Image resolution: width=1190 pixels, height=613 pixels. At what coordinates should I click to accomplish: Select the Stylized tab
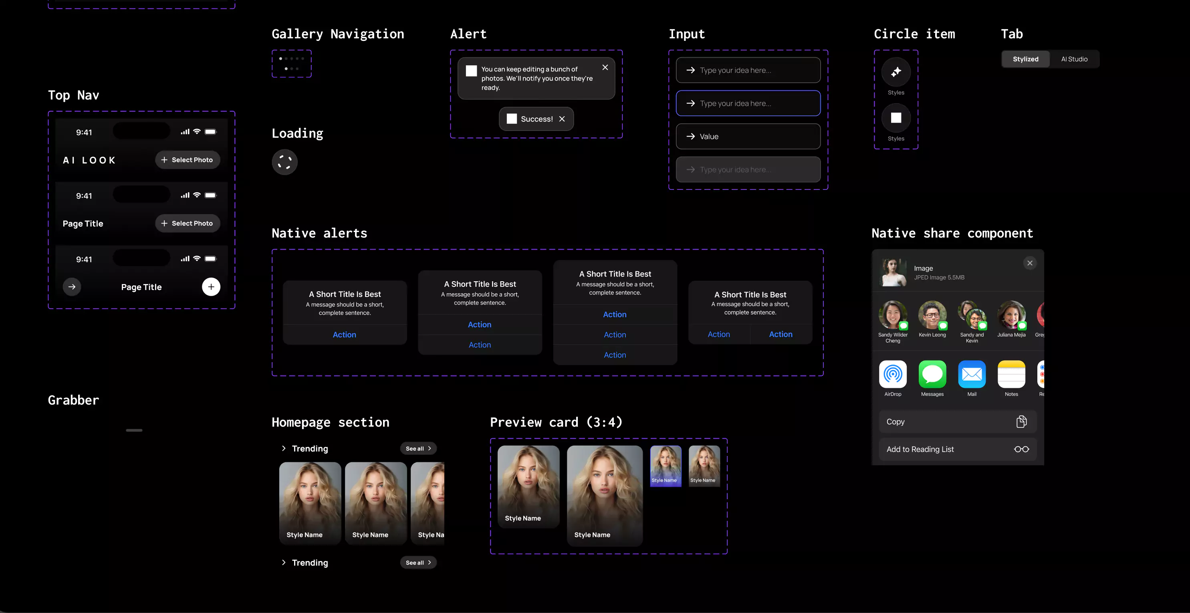pyautogui.click(x=1025, y=59)
